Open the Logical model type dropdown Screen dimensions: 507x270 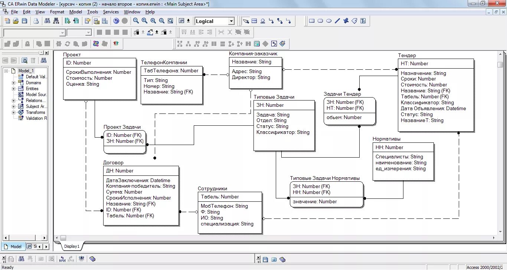(232, 21)
